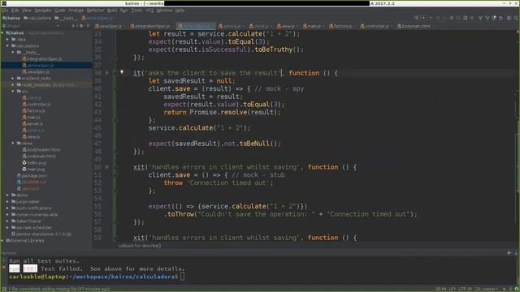Click the undo/revert arrow icon in toolbar
Screen dimensions: 520x292
pyautogui.click(x=501, y=18)
